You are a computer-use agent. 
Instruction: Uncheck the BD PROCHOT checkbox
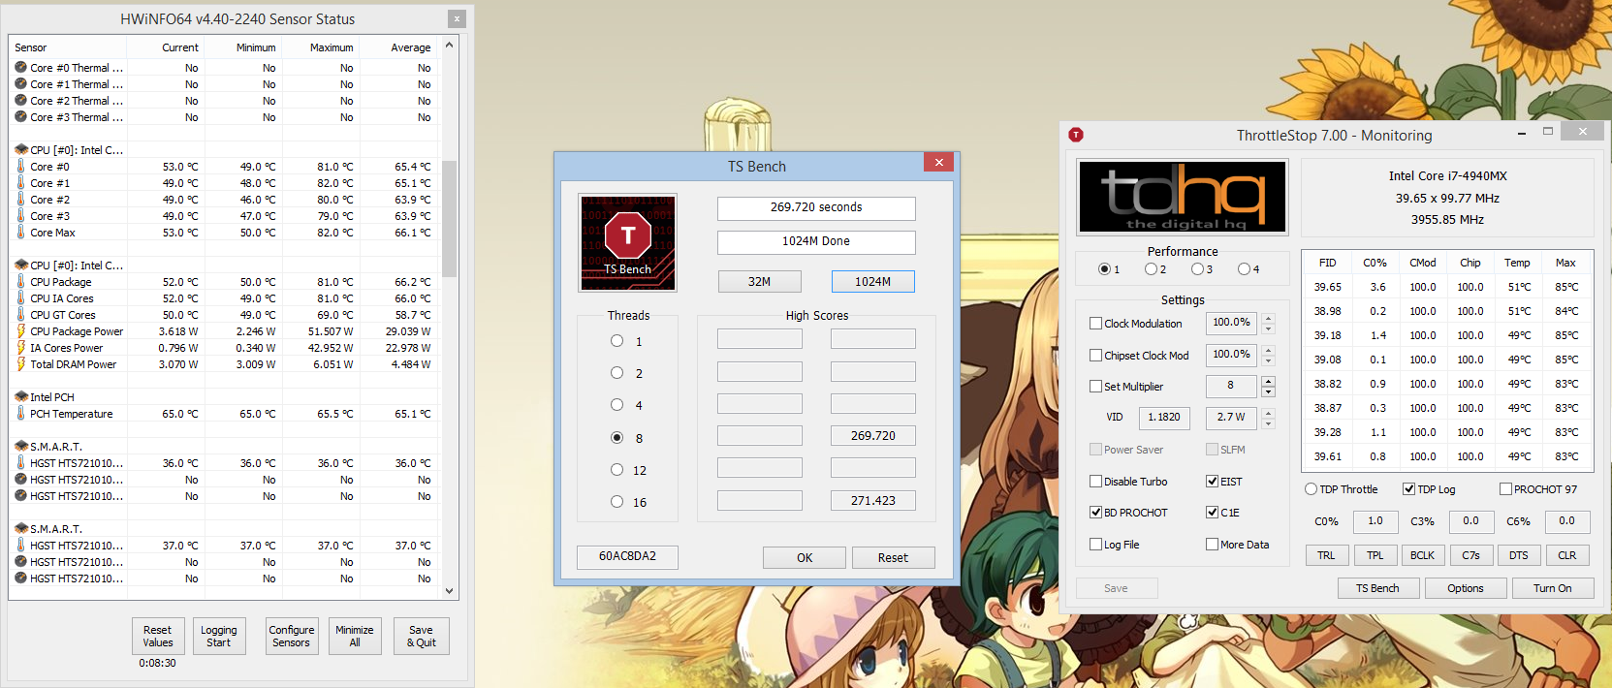pyautogui.click(x=1095, y=513)
